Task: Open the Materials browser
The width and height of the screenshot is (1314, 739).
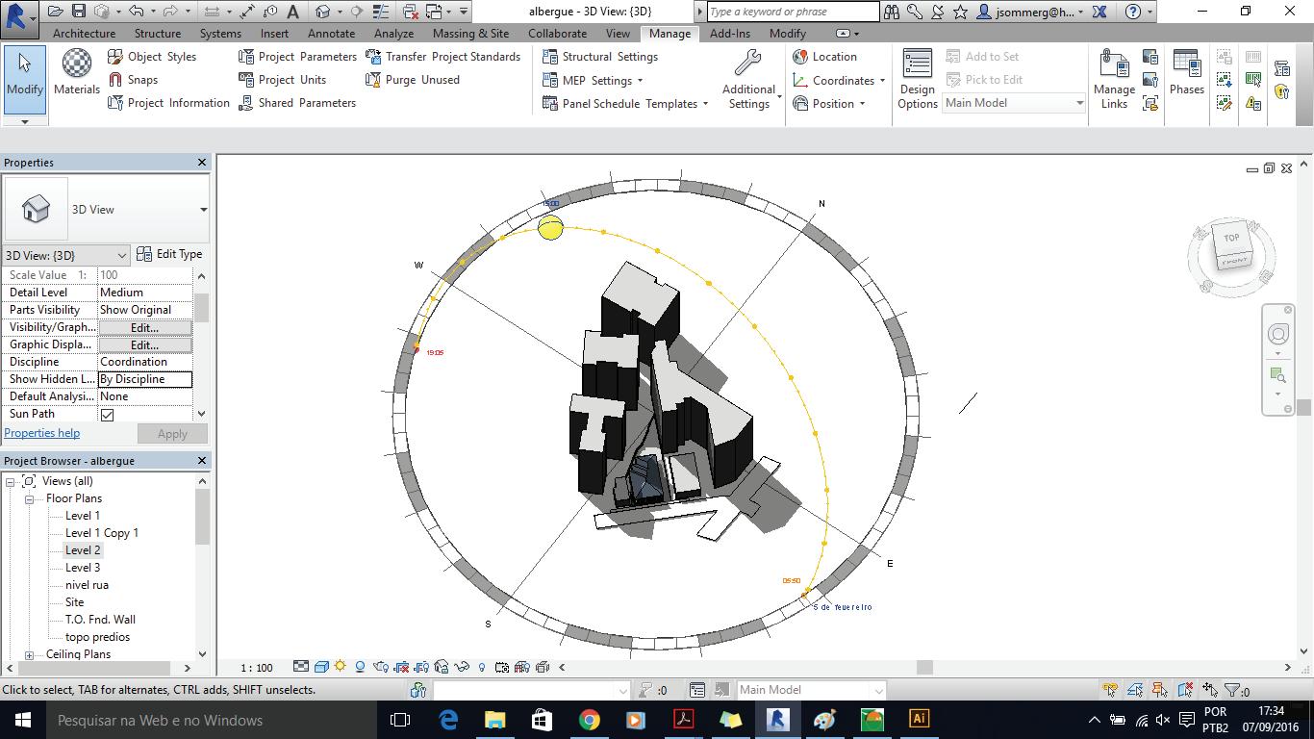Action: coord(77,73)
